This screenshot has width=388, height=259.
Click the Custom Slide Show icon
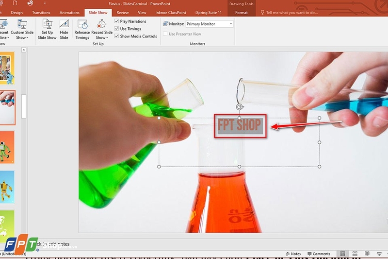(22, 24)
